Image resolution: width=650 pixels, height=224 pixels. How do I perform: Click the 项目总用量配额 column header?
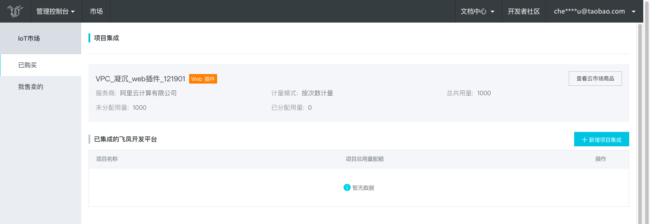pyautogui.click(x=365, y=159)
